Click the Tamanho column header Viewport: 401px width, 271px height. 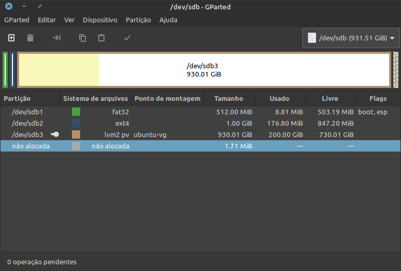pos(229,98)
